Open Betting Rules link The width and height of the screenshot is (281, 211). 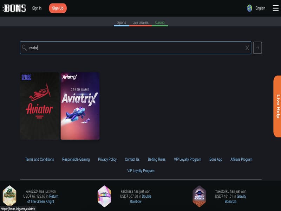point(157,159)
